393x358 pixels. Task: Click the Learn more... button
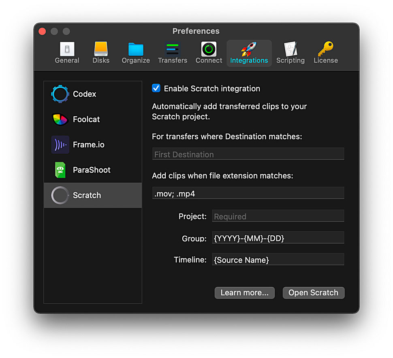point(245,293)
